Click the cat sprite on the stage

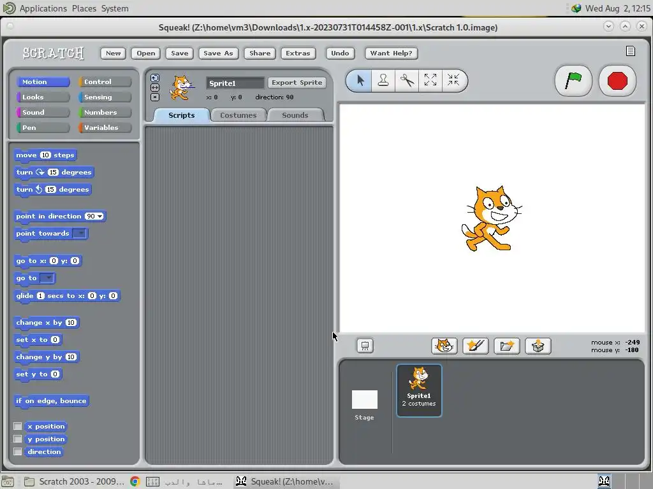click(490, 218)
